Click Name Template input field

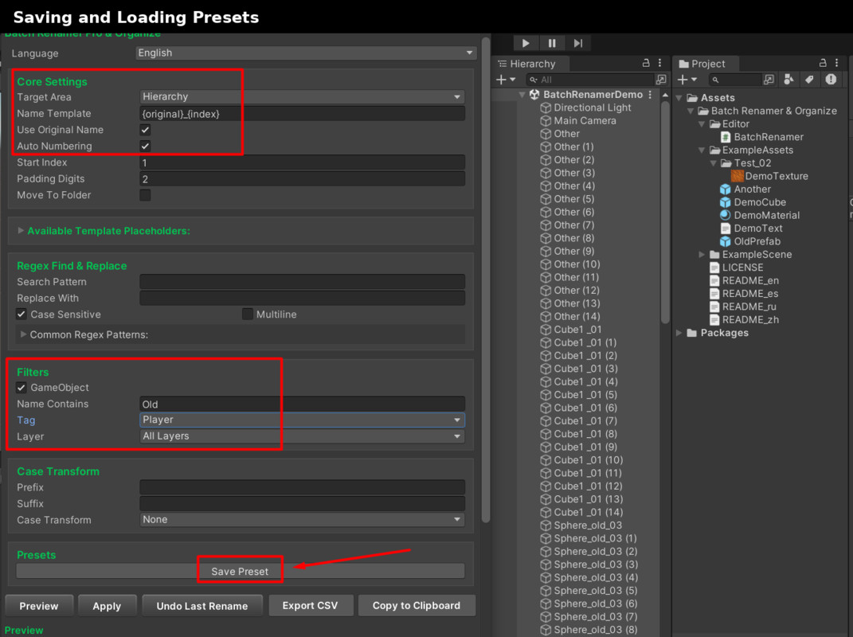[302, 114]
